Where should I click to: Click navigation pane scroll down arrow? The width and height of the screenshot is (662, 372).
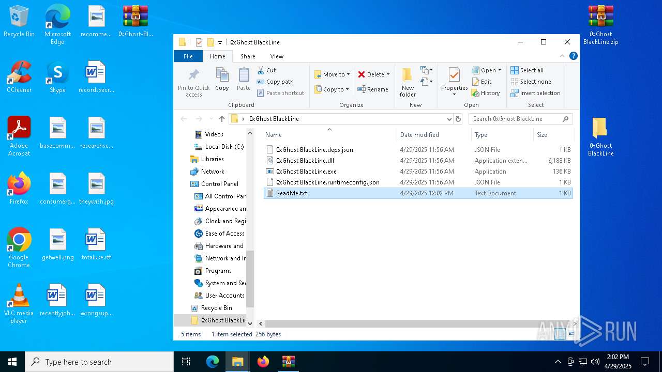pyautogui.click(x=250, y=323)
